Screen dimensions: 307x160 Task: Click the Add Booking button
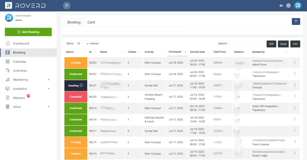point(28,32)
